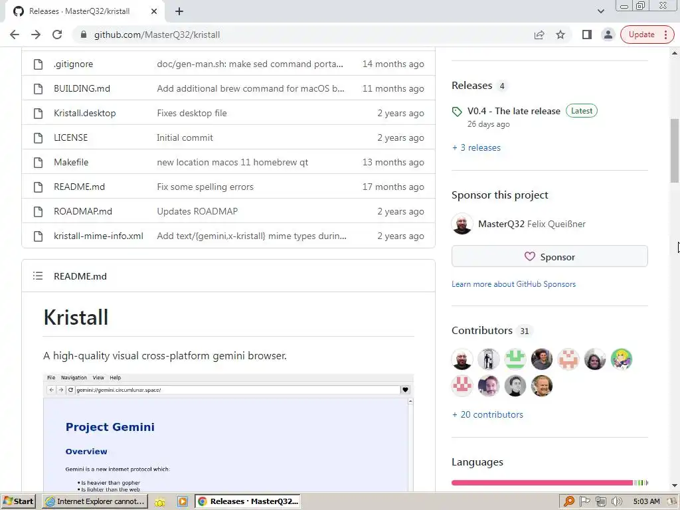Image resolution: width=680 pixels, height=510 pixels.
Task: Open MasterQ32 sponsor profile link
Action: (x=501, y=224)
